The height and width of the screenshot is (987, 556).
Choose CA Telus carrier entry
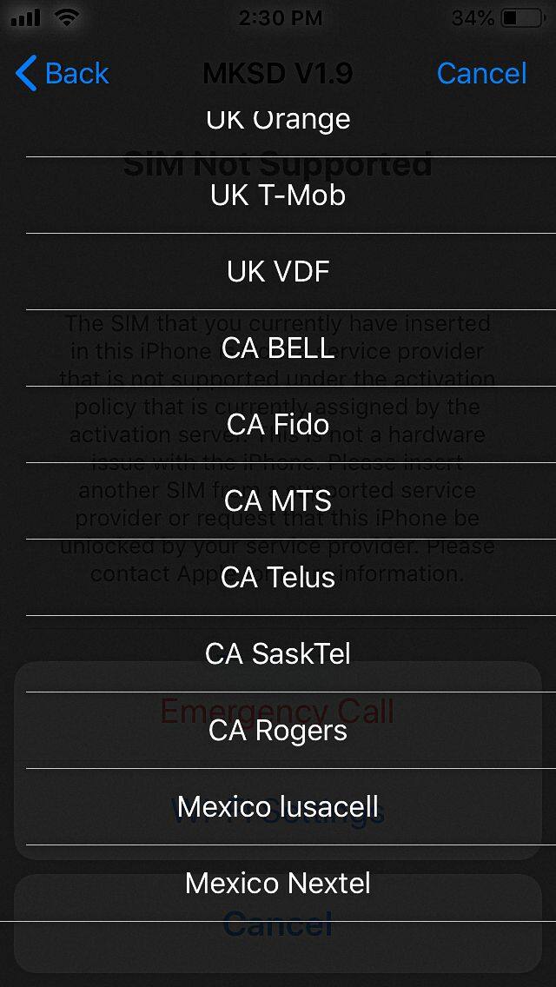click(278, 578)
